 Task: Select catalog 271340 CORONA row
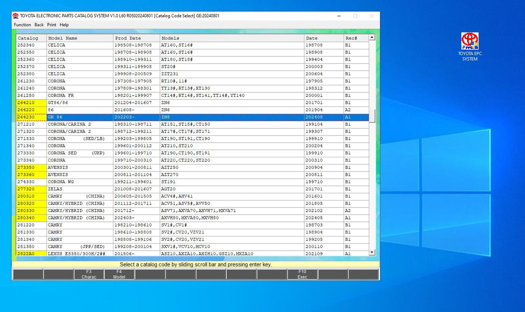193,146
